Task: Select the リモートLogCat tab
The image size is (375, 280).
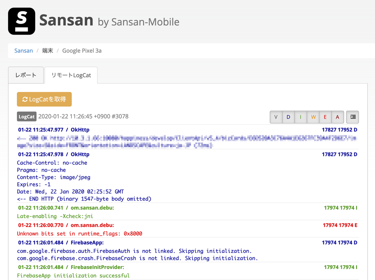Action: pyautogui.click(x=71, y=75)
